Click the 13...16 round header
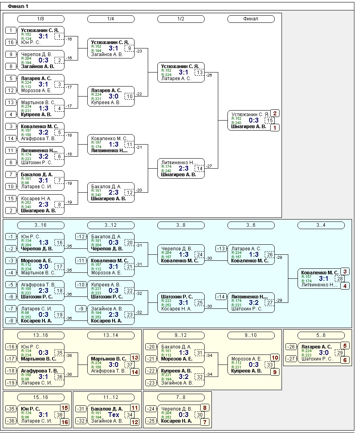The width and height of the screenshot is (356, 433). (40, 335)
